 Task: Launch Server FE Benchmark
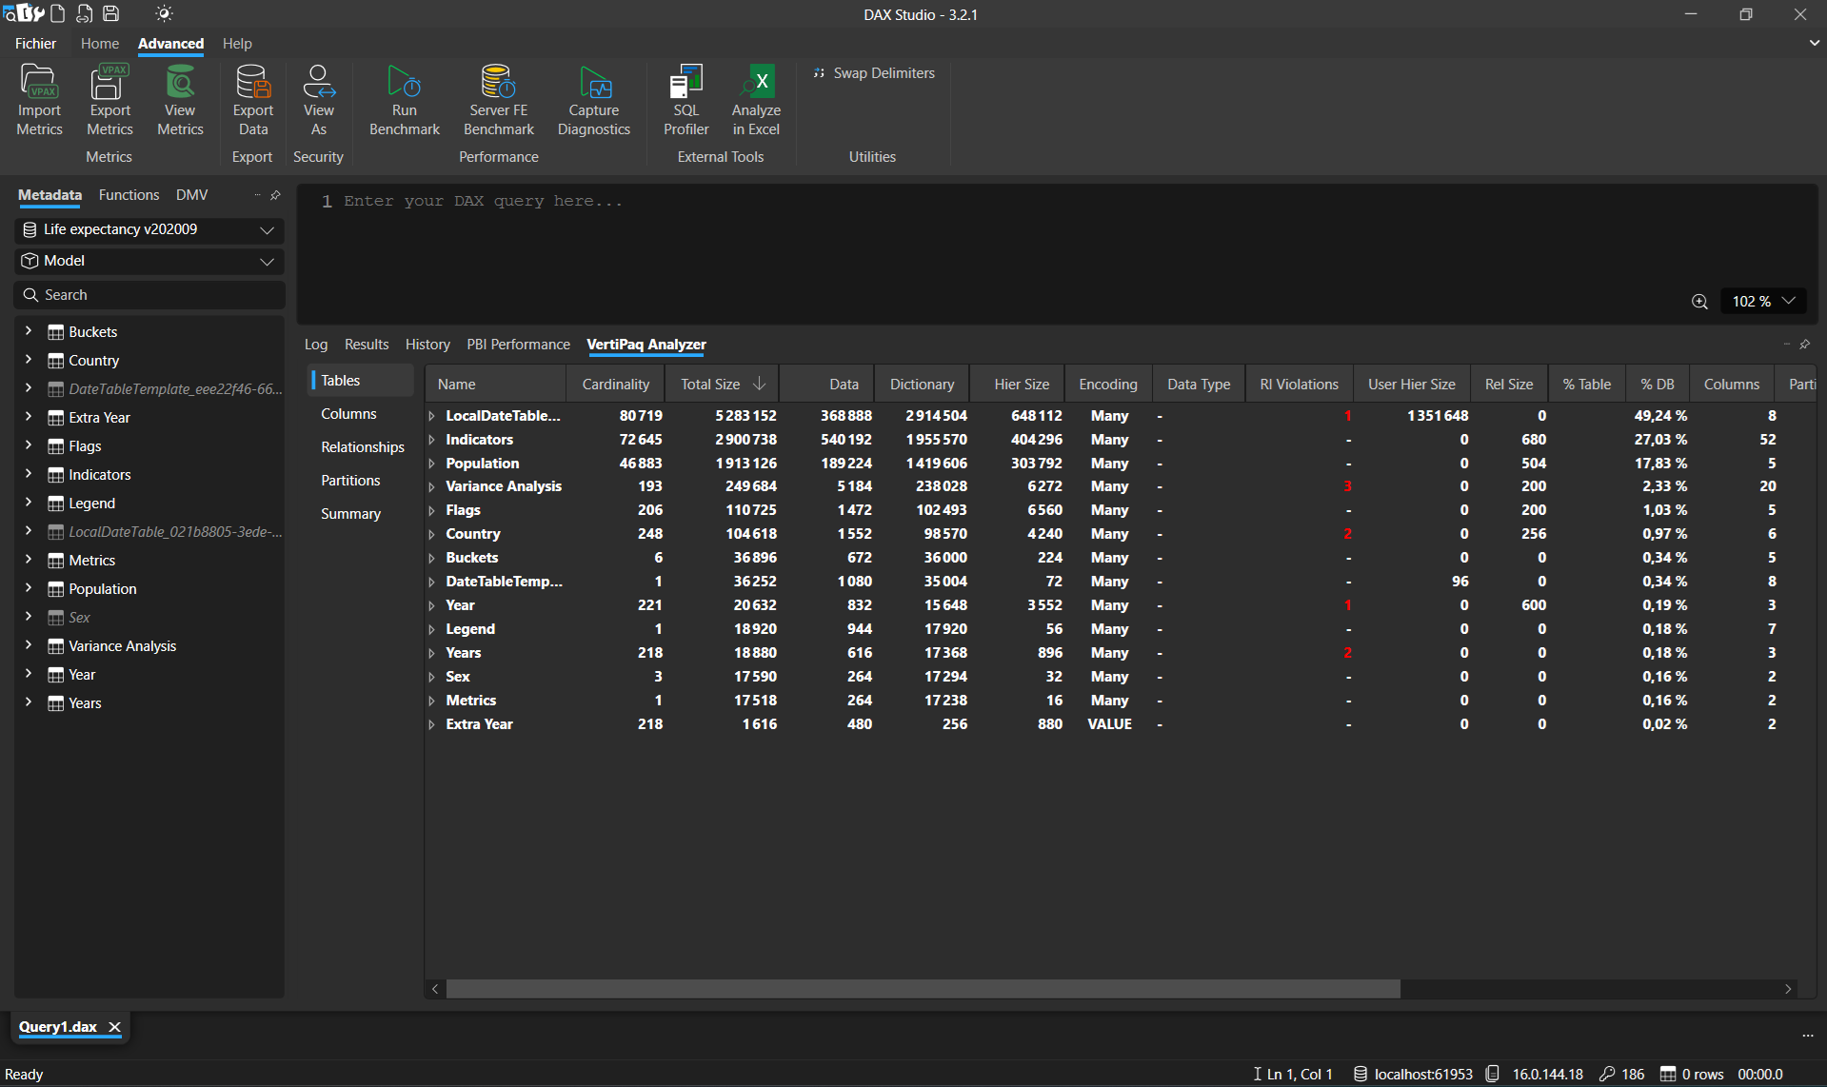(499, 100)
